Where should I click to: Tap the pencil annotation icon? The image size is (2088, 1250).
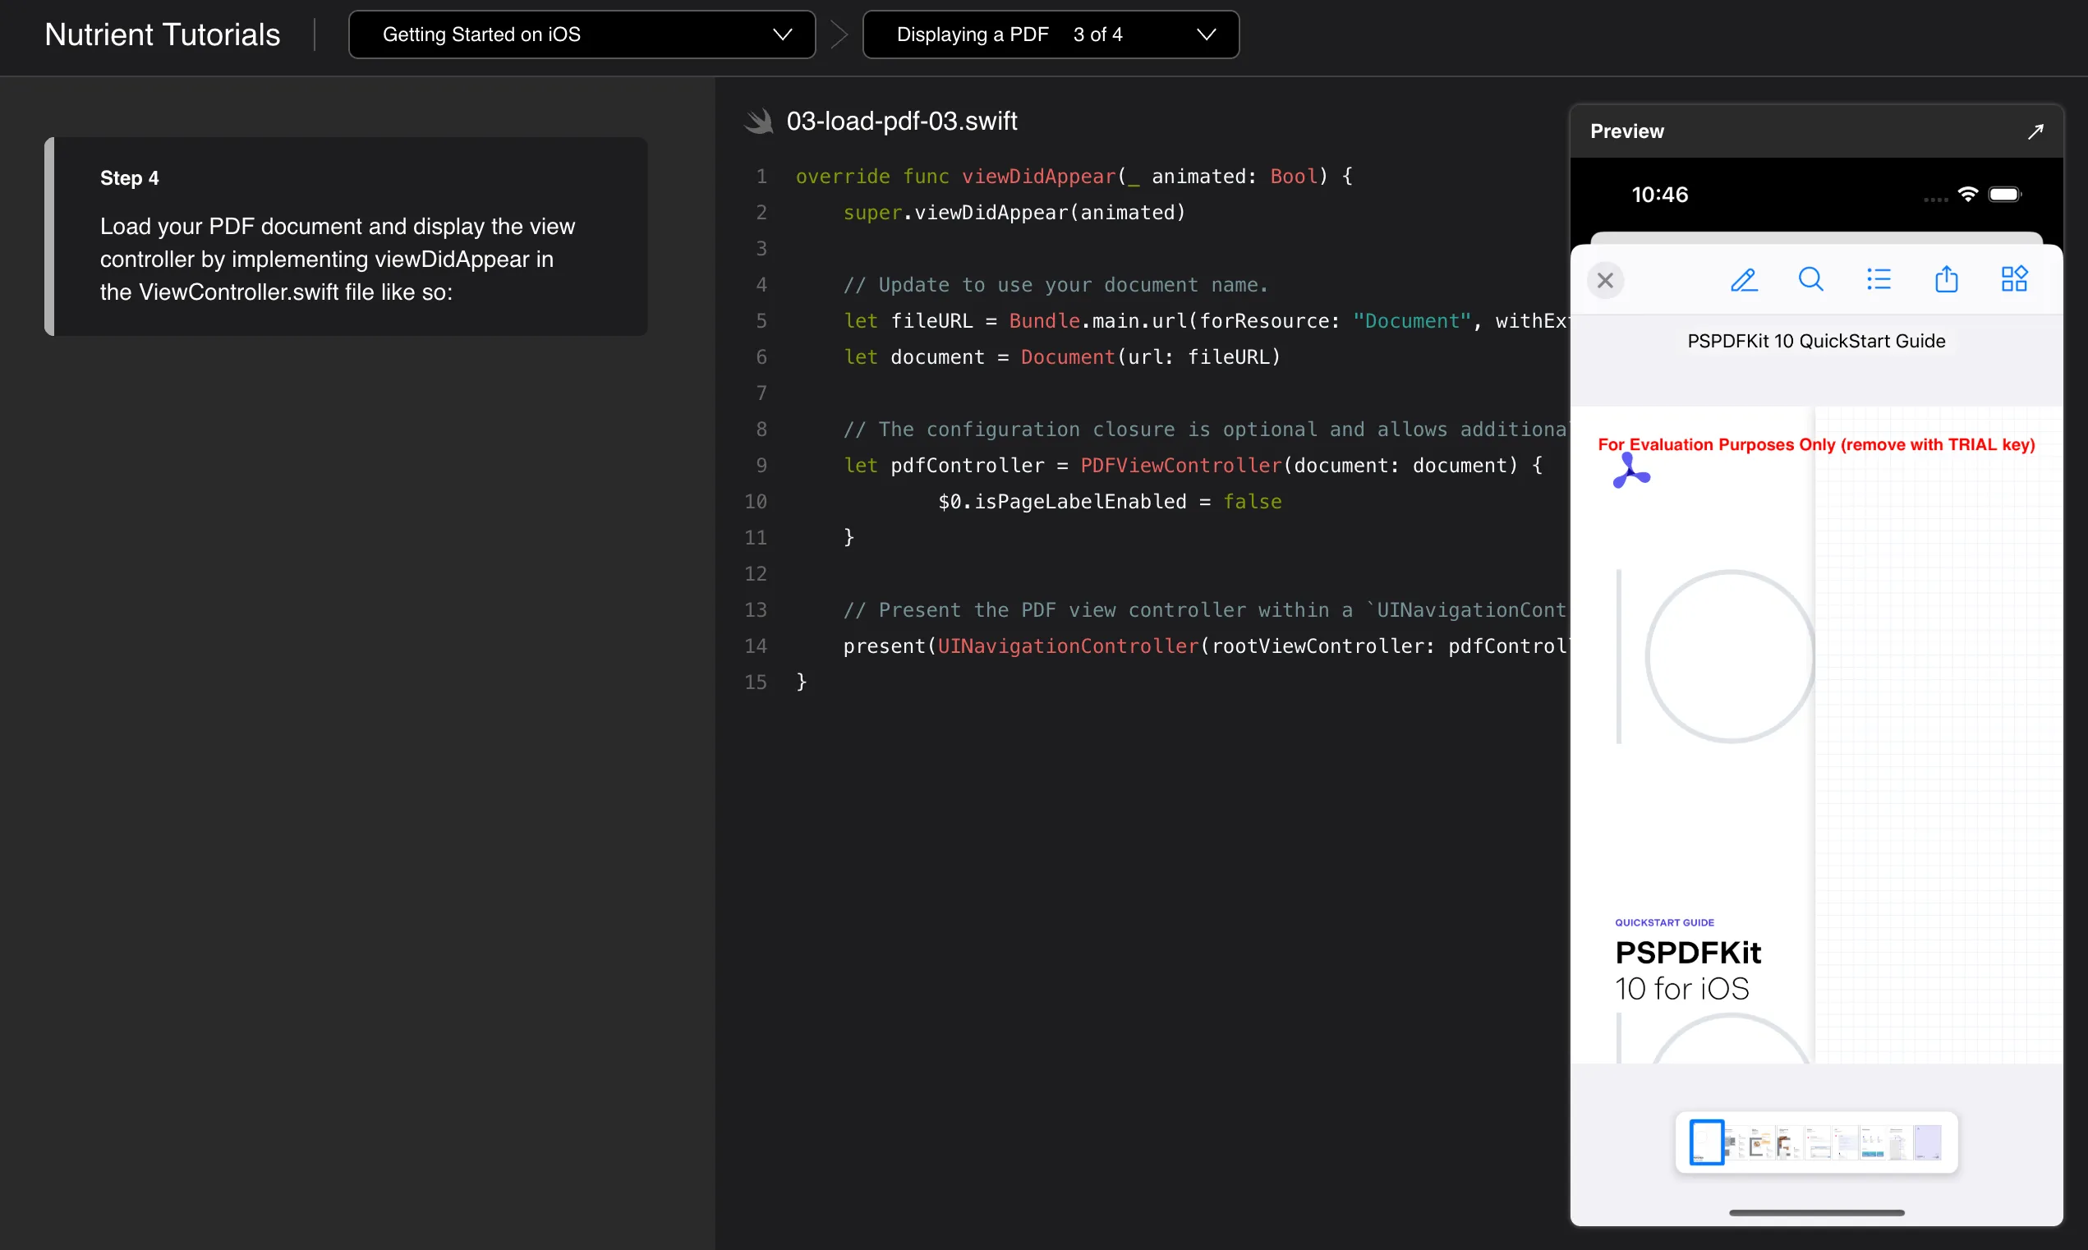[x=1744, y=280]
